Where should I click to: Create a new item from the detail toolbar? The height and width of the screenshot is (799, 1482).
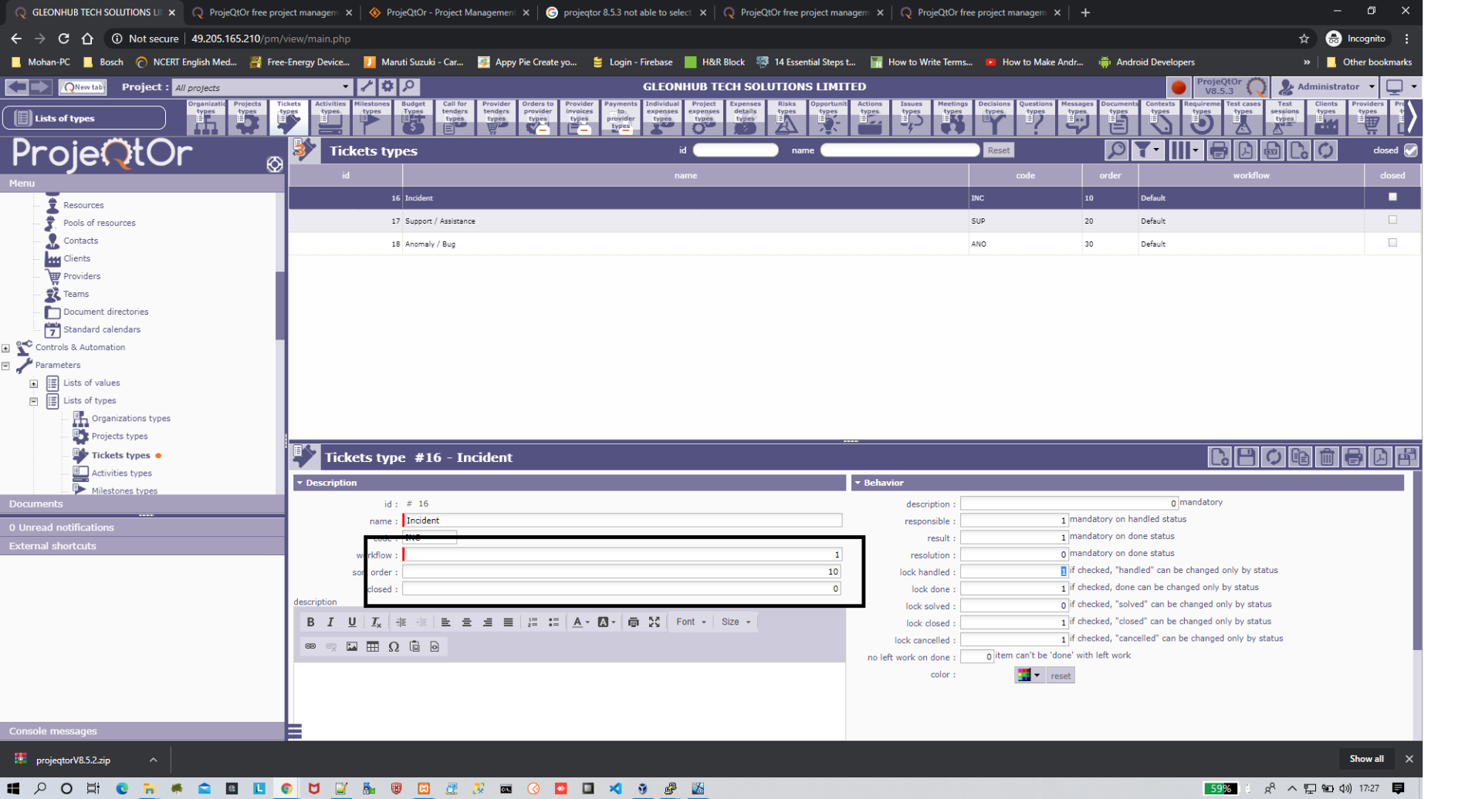(1219, 457)
